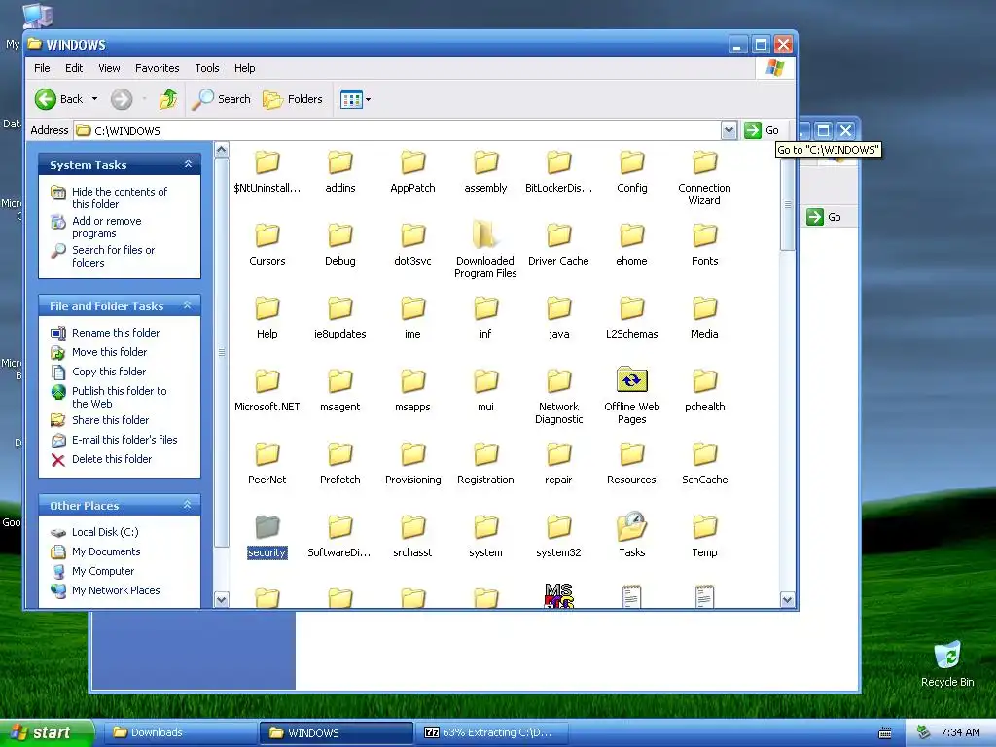The image size is (996, 747).
Task: Click the Start button
Action: point(47,732)
